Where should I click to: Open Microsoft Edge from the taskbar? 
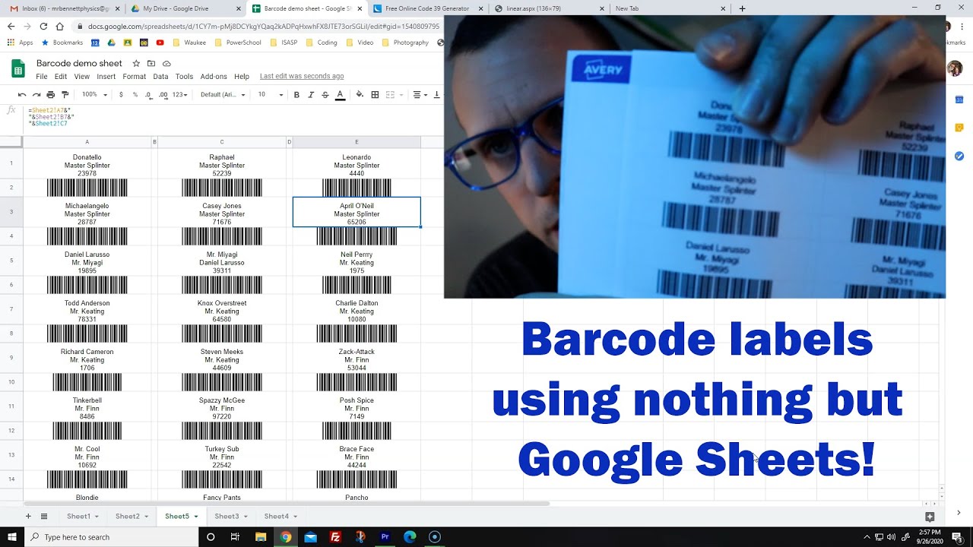pyautogui.click(x=410, y=536)
